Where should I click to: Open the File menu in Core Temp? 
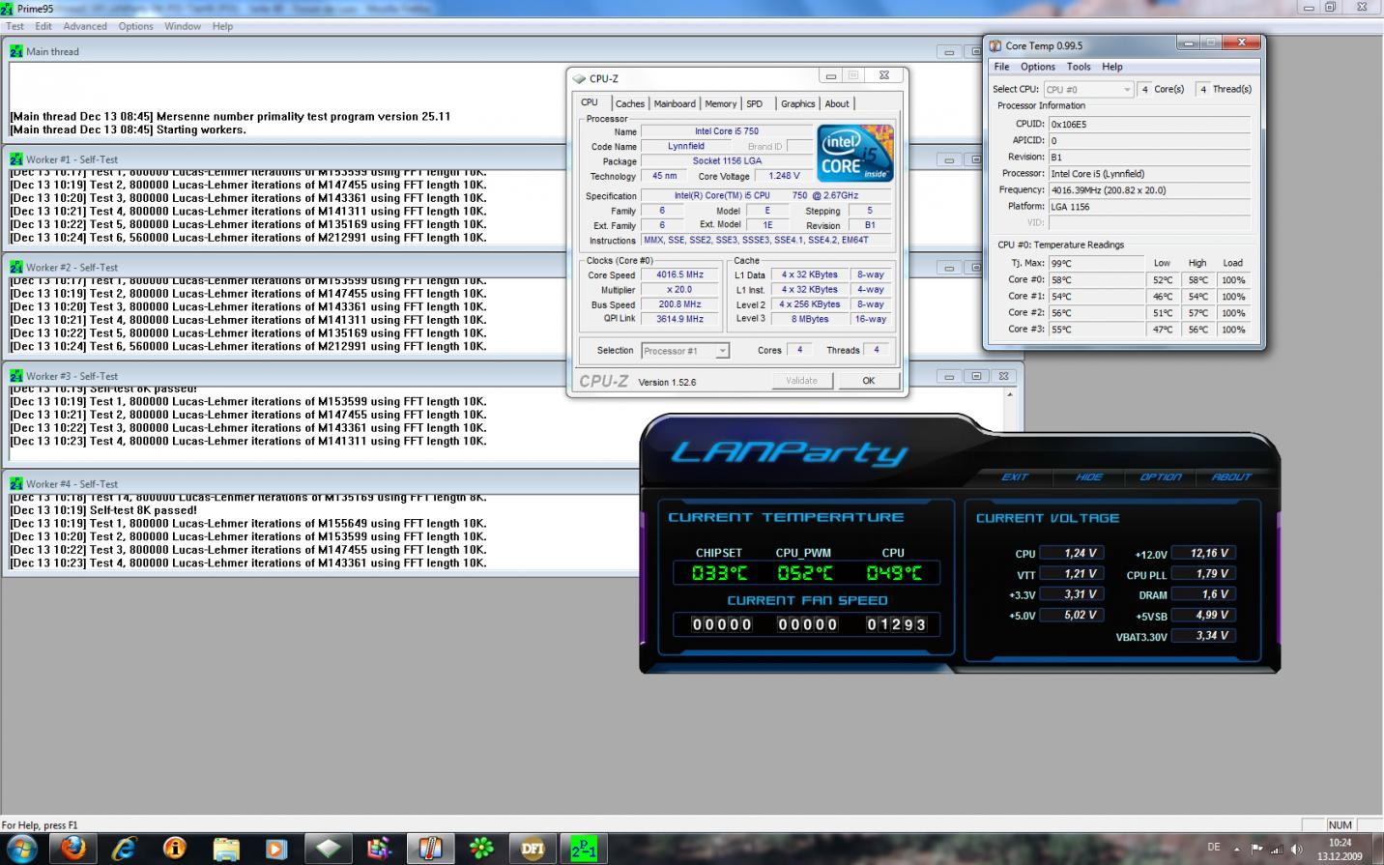pos(1001,67)
